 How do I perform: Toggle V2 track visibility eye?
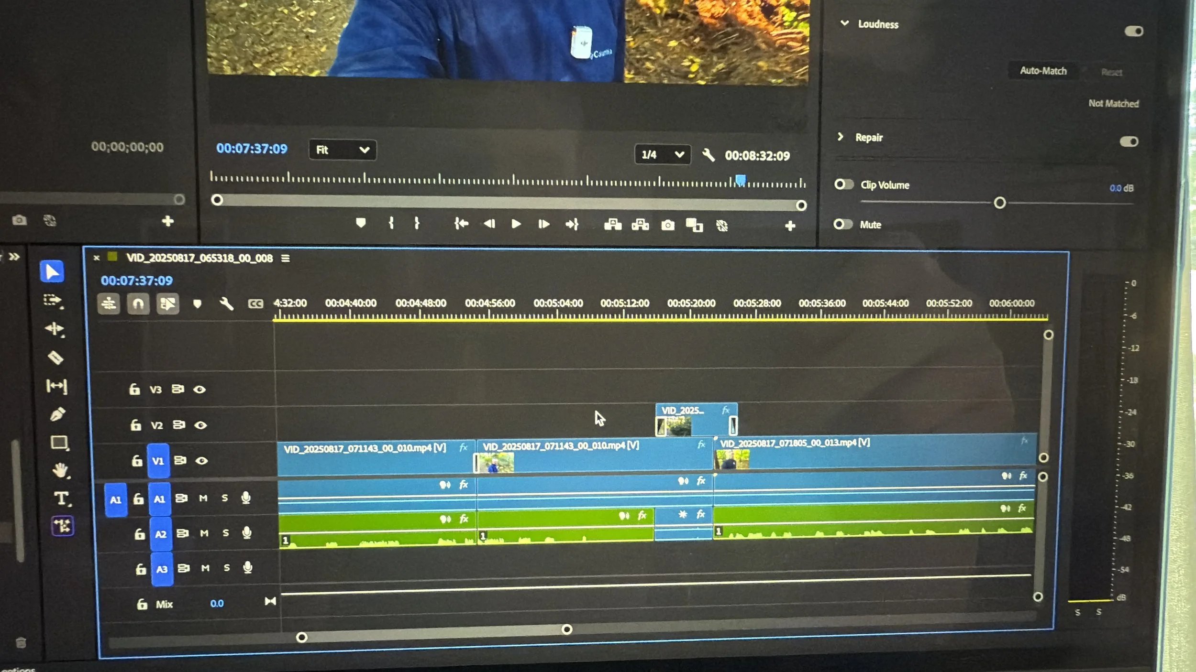coord(200,425)
